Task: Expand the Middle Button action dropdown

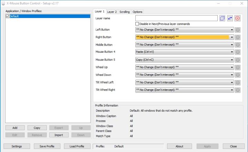Action: pos(232,45)
